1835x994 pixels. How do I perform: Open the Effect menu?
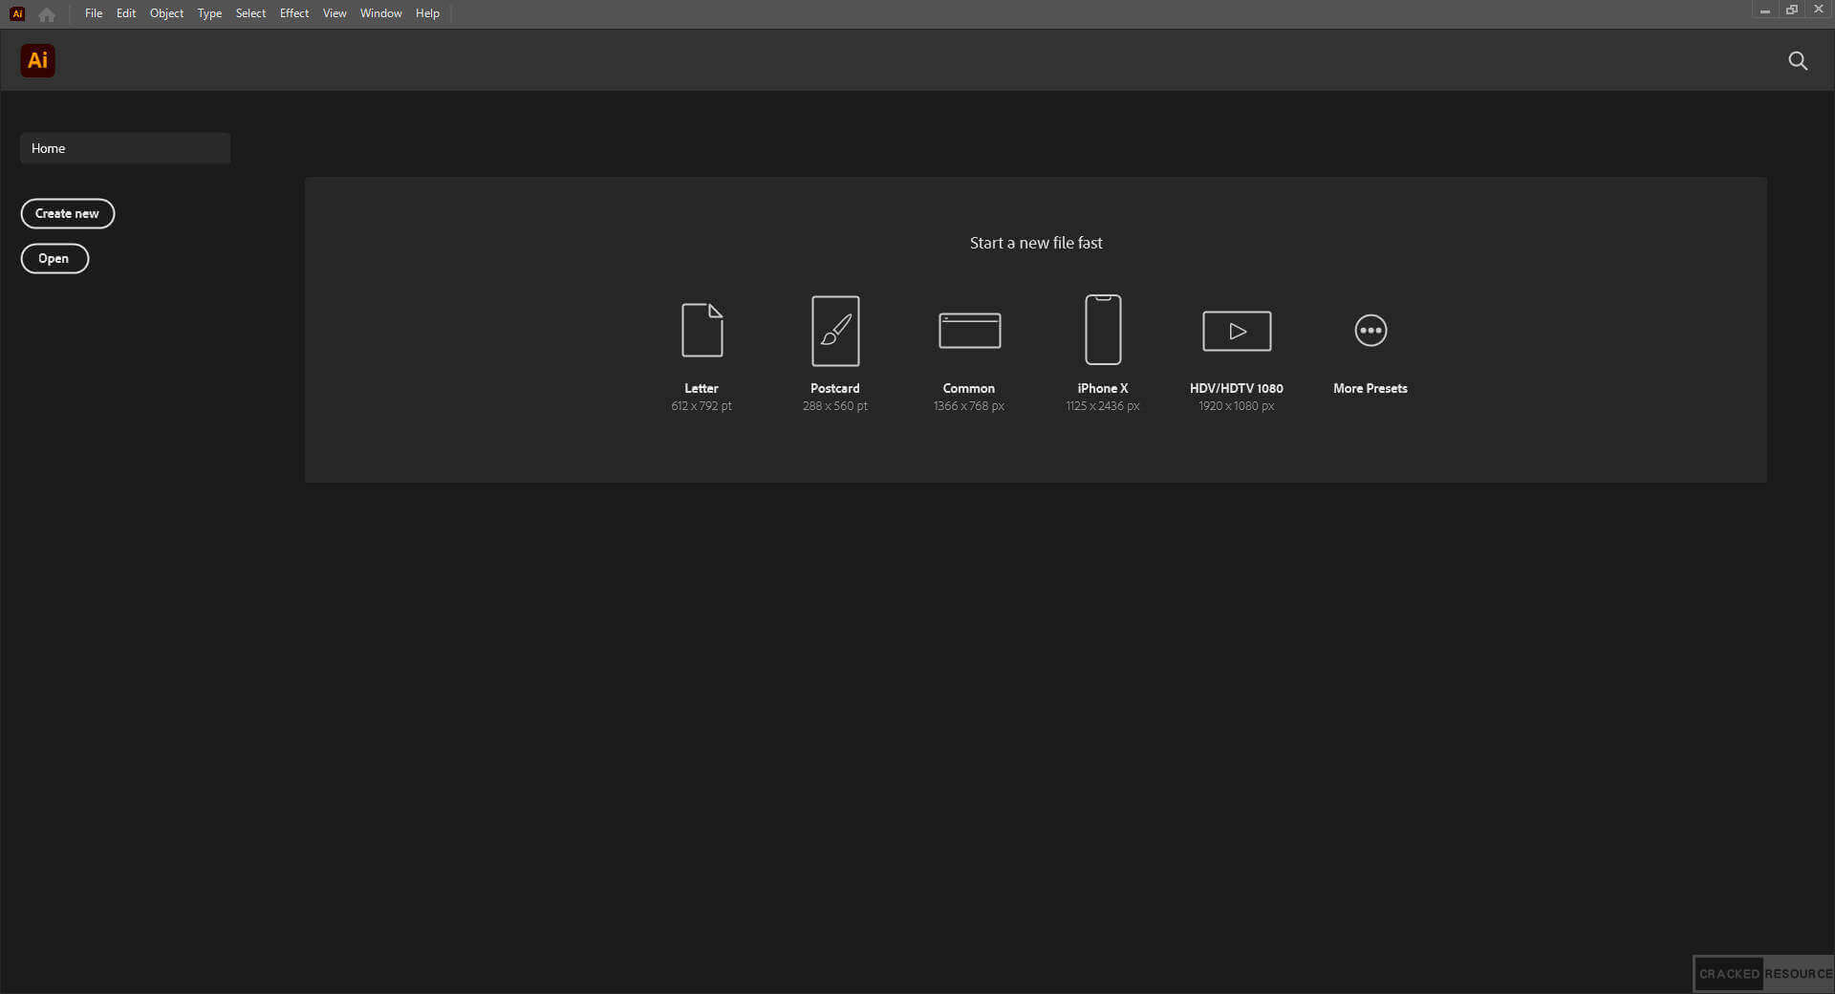294,13
